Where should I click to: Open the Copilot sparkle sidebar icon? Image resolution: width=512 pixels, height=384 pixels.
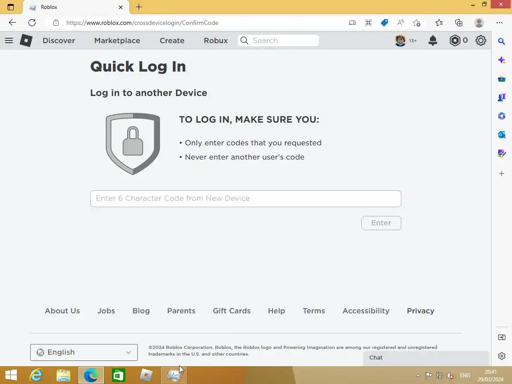click(501, 60)
